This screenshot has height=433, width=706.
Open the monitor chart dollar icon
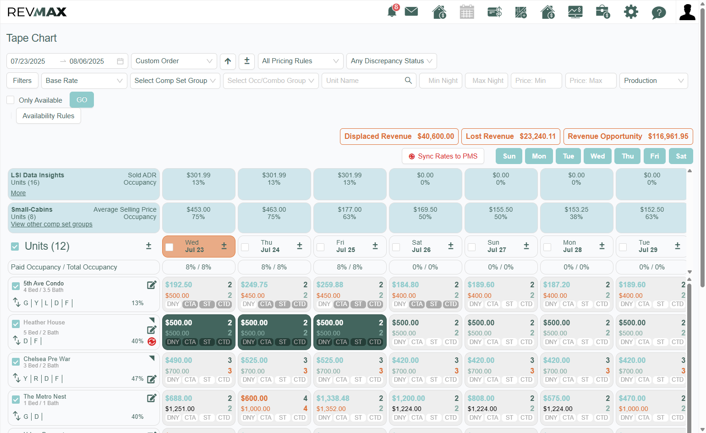pos(575,12)
